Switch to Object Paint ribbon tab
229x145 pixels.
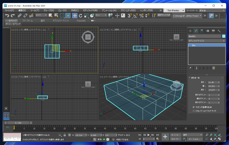(61, 21)
